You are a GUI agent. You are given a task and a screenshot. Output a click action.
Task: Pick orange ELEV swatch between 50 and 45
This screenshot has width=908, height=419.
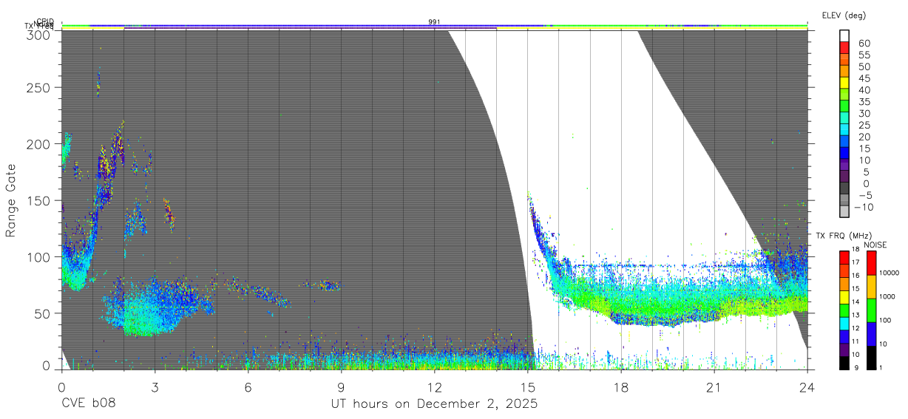844,71
